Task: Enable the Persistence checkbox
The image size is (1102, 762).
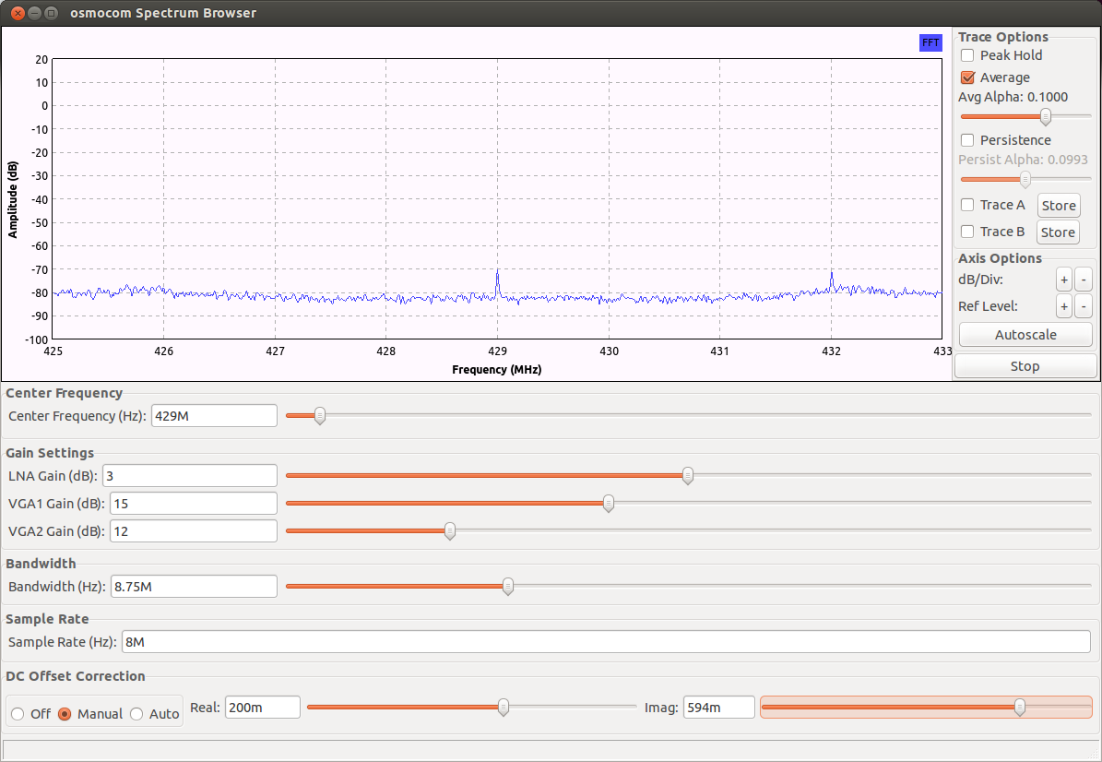Action: (x=967, y=140)
